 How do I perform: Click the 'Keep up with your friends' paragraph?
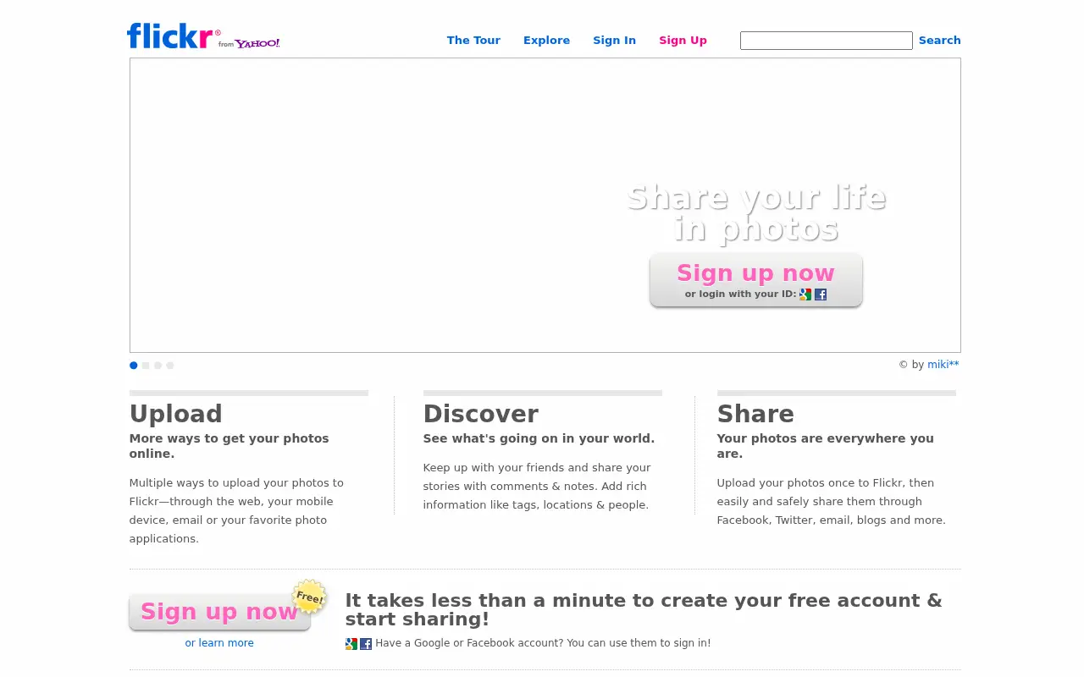(537, 487)
